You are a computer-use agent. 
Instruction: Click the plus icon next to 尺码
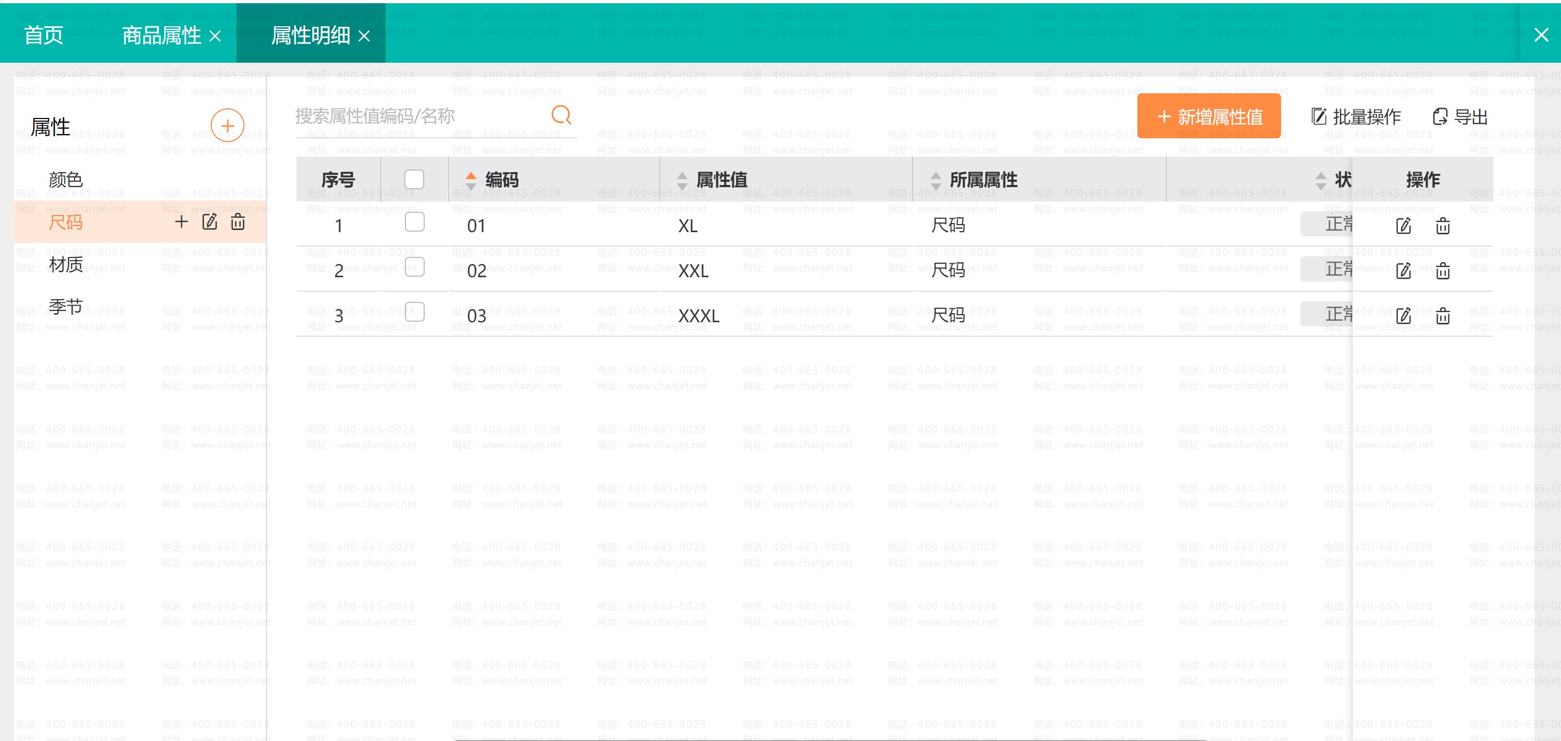pyautogui.click(x=181, y=222)
